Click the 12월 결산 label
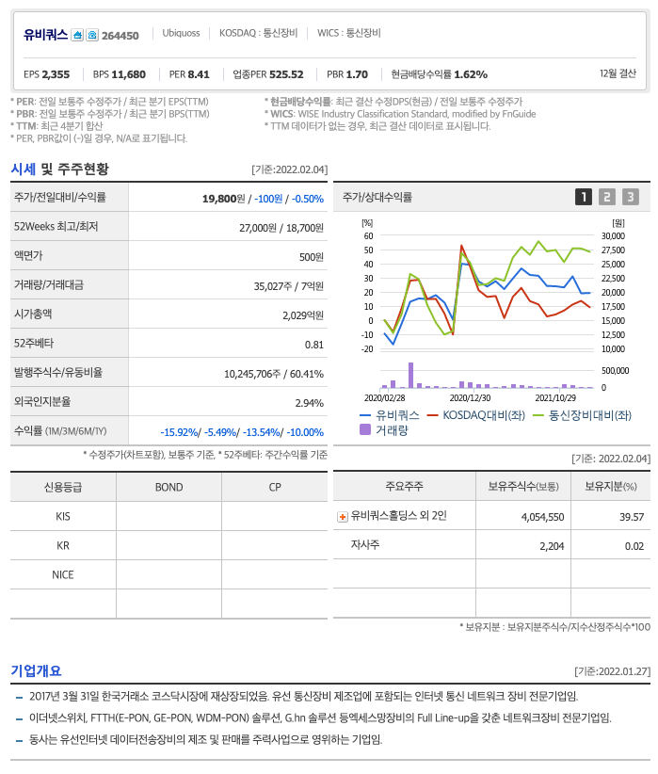 tap(618, 73)
